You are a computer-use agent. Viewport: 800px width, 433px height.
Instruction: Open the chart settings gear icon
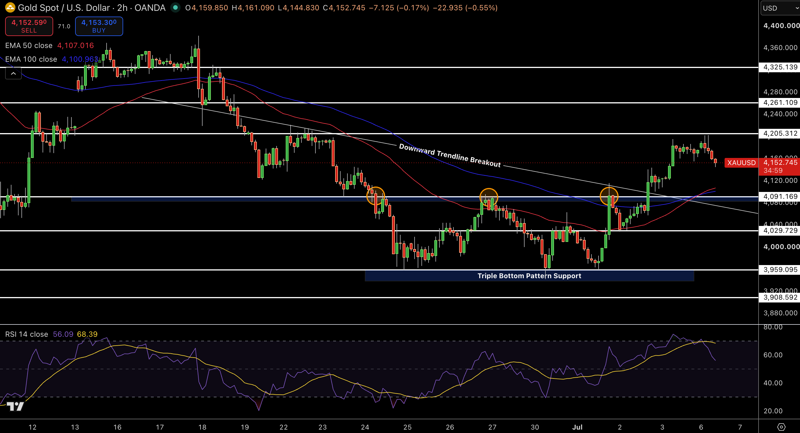point(781,427)
